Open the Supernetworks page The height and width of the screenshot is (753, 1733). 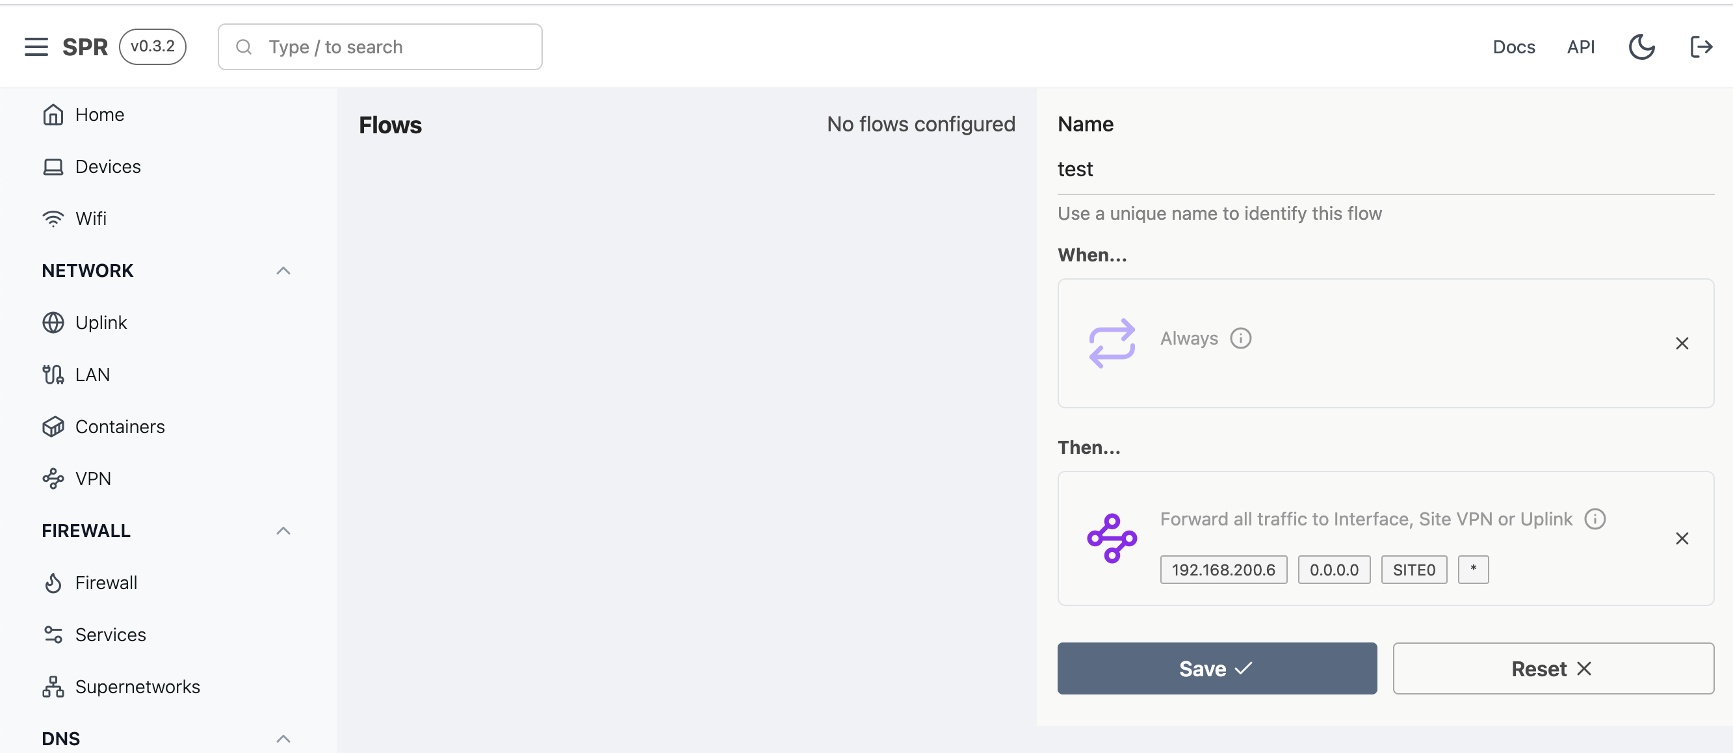[137, 687]
